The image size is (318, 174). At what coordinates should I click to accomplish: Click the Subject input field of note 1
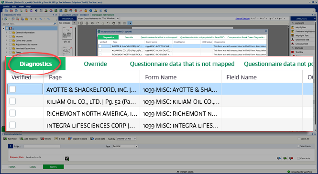coord(42,146)
